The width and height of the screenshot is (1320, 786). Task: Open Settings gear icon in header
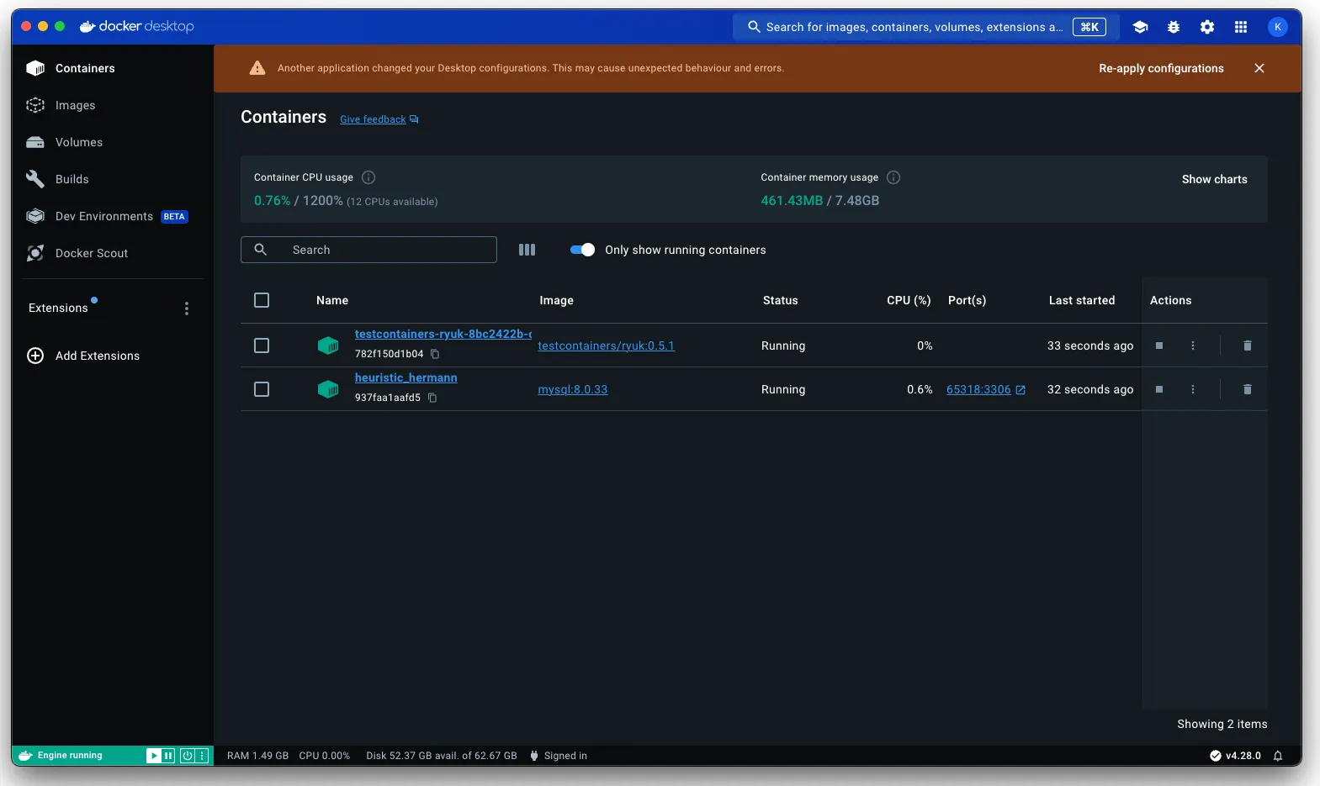(1207, 27)
